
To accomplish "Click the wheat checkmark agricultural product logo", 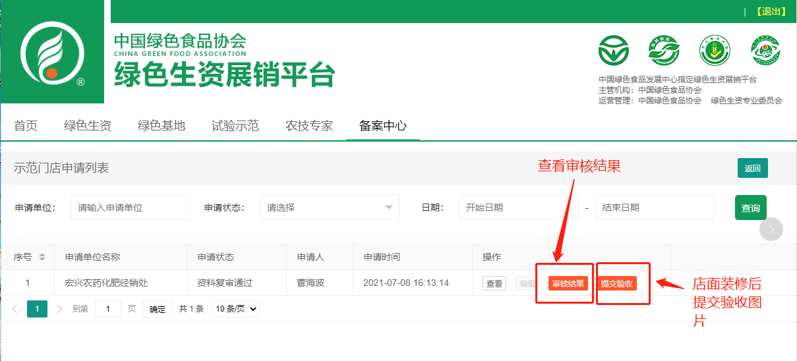I will (x=715, y=51).
